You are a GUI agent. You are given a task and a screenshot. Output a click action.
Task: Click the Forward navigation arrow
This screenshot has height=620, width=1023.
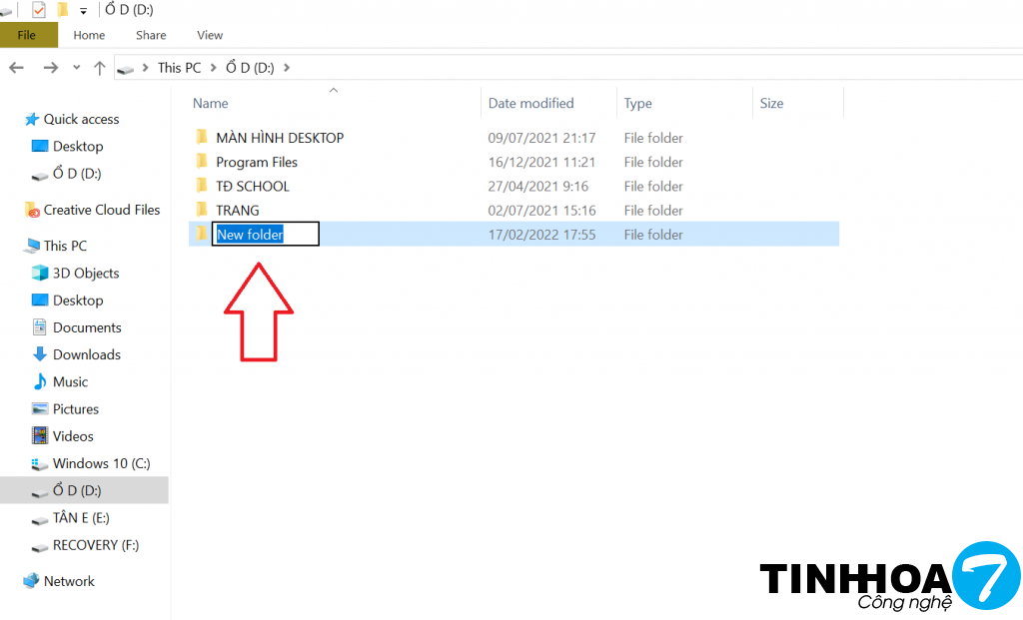click(x=50, y=68)
